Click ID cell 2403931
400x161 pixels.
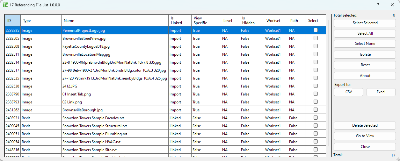tap(13, 118)
